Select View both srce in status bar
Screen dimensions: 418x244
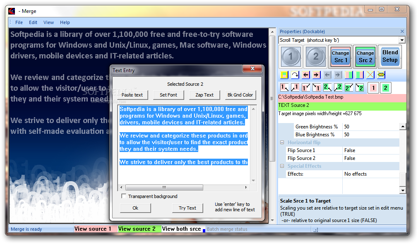(181, 229)
